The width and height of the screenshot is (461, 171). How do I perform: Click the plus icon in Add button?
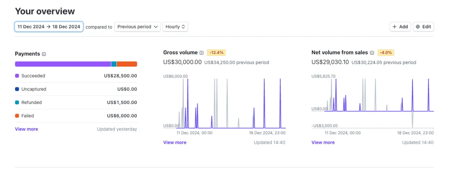click(x=395, y=27)
